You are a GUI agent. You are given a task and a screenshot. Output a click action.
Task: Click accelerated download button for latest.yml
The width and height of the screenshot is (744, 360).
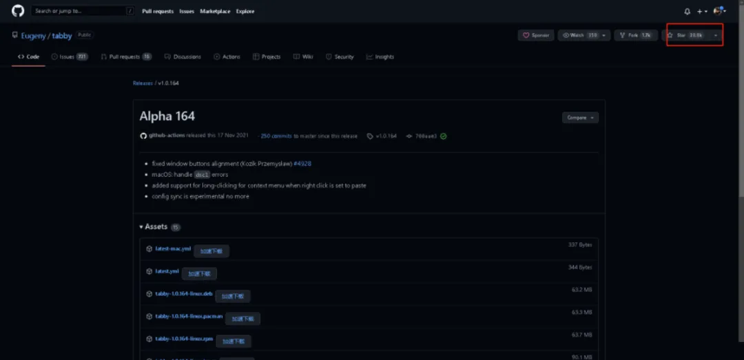(x=199, y=274)
